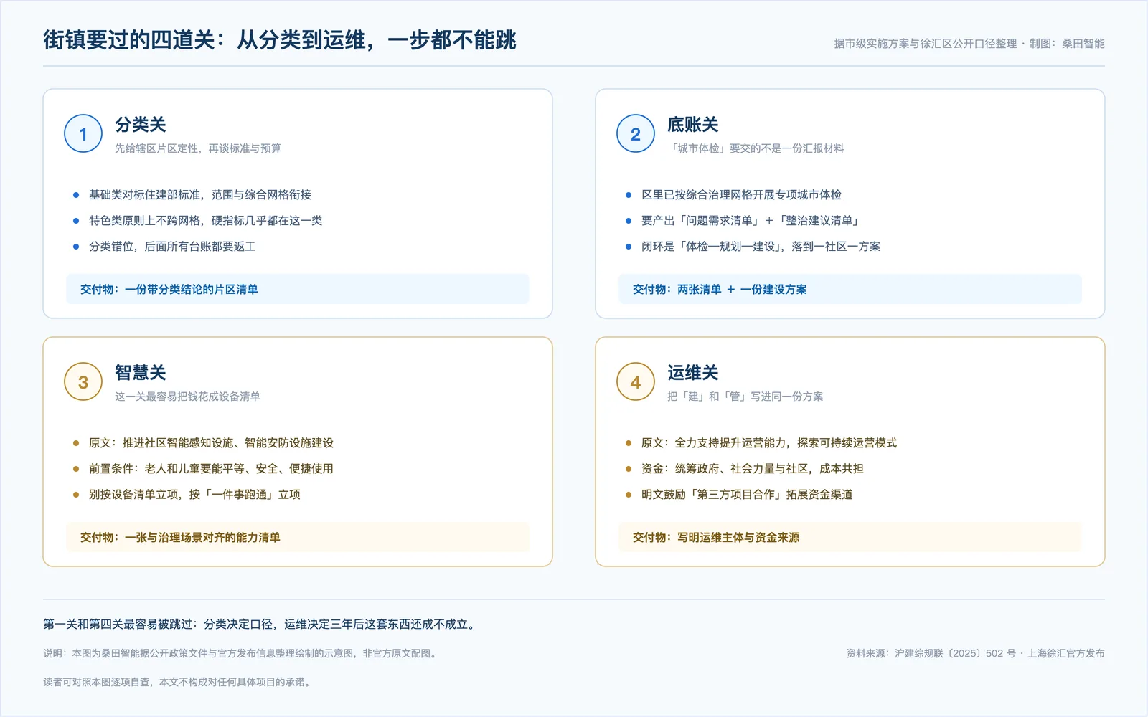Viewport: 1148px width, 717px height.
Task: Click bullet 别按设备清单立项
Action: click(x=194, y=495)
